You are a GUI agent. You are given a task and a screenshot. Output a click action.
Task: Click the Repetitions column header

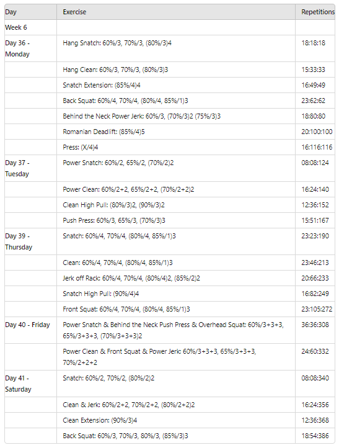coord(315,12)
